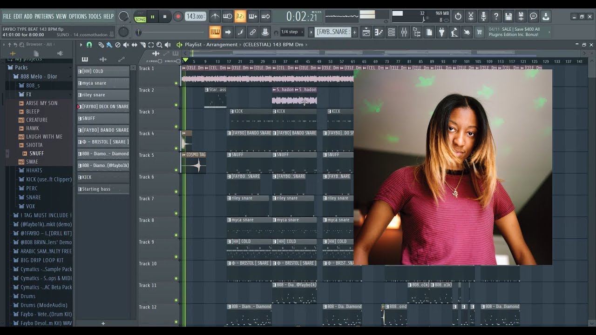Open the audio editor scissors icon
Viewport: 596px width, 335px height.
click(x=471, y=16)
